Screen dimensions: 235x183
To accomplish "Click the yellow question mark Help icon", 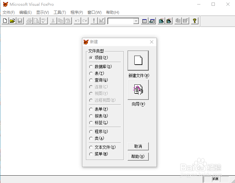I will pyautogui.click(x=195, y=20).
